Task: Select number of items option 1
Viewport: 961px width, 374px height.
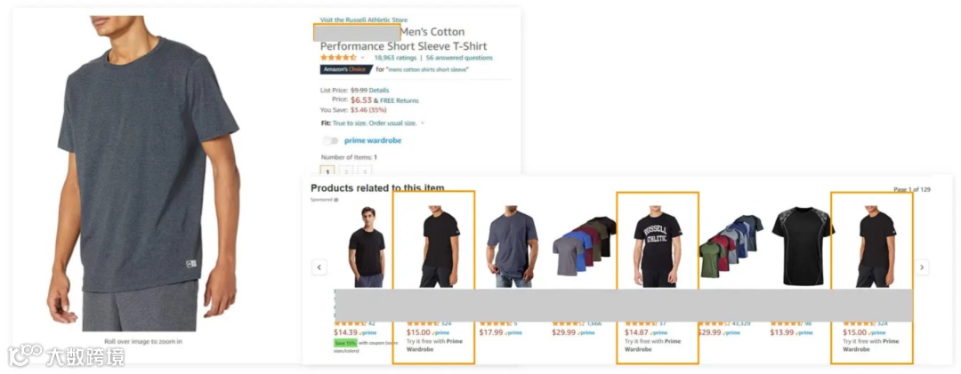Action: point(327,172)
